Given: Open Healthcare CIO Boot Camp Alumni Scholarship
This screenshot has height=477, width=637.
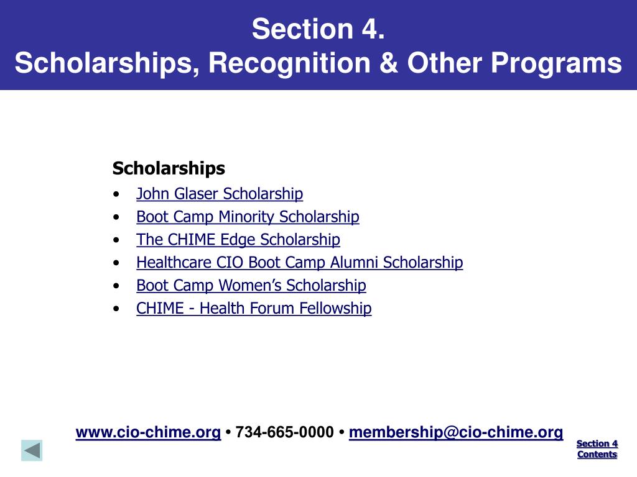Looking at the screenshot, I should tap(299, 263).
